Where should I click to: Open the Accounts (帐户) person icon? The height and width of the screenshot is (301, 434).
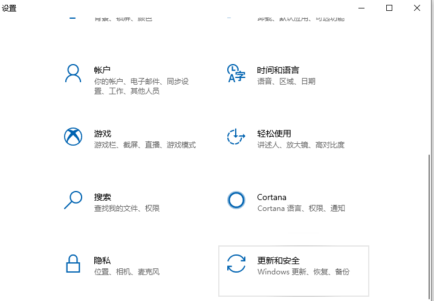[73, 73]
